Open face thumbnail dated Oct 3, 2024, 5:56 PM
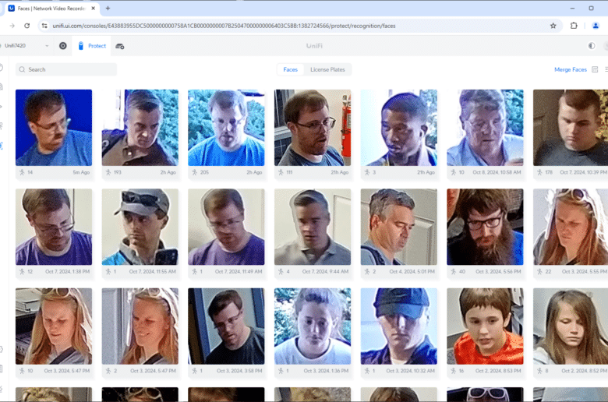Screen dimensions: 608x402 pyautogui.click(x=485, y=227)
